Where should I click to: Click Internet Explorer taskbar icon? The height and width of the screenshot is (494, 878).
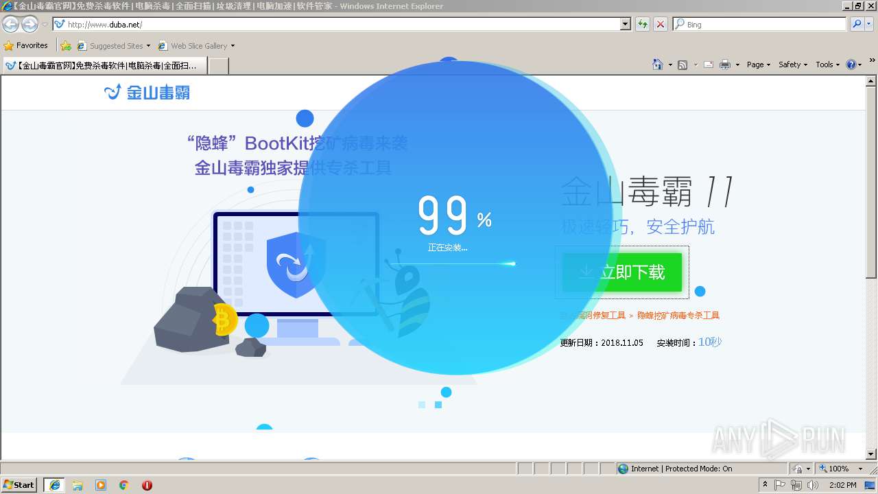(x=54, y=485)
